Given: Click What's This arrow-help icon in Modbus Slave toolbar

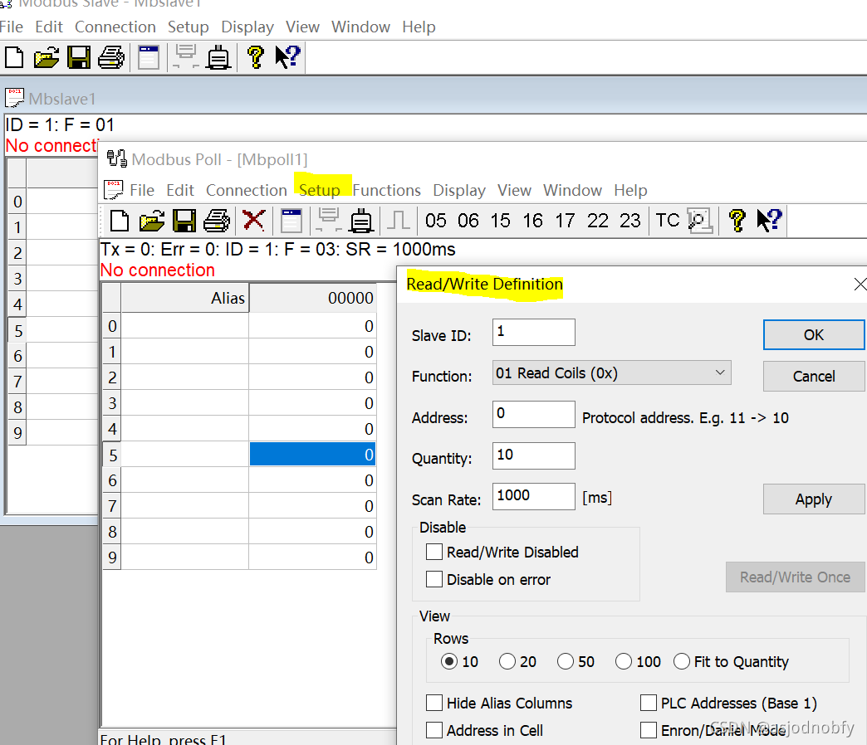Looking at the screenshot, I should pyautogui.click(x=287, y=57).
